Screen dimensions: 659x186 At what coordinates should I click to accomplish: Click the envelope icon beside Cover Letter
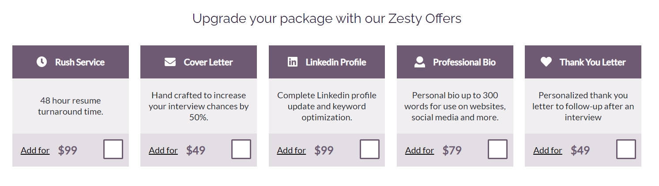coord(170,62)
